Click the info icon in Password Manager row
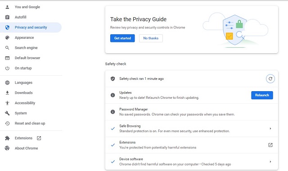Image resolution: width=288 pixels, height=171 pixels. [x=113, y=112]
